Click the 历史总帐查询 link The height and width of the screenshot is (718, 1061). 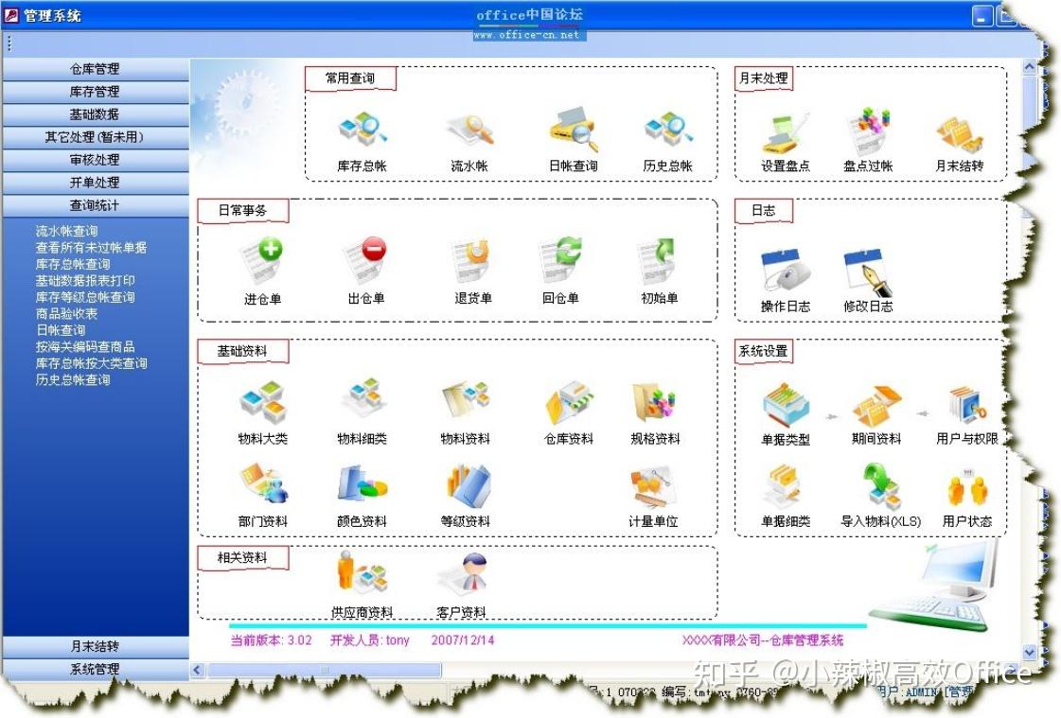coord(76,379)
